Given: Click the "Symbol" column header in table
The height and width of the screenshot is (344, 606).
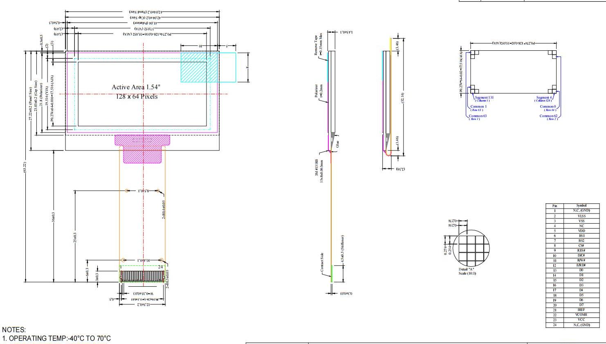Looking at the screenshot, I should click(x=581, y=206).
